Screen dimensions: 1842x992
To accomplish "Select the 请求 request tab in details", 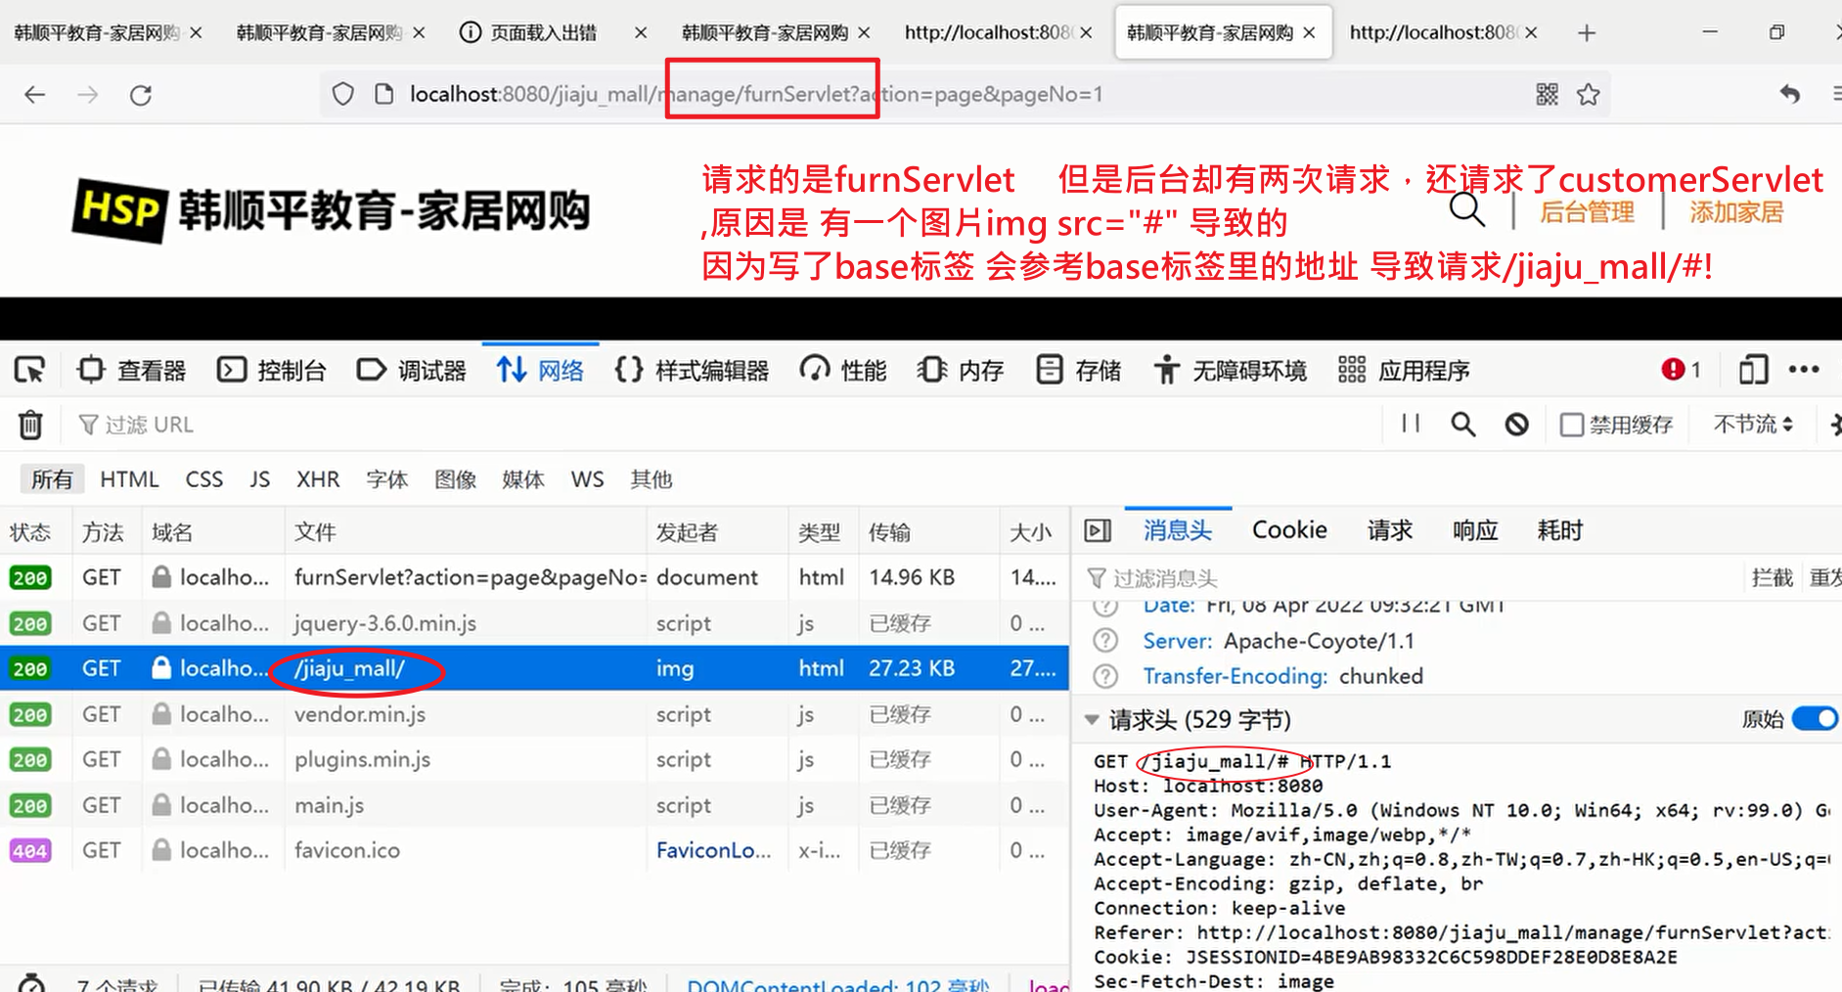I will pos(1390,530).
